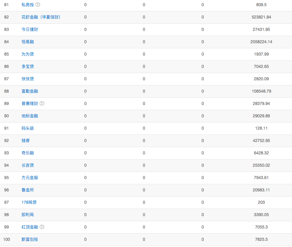
Task: Click the warning icon next to 私房投
Action: pyautogui.click(x=38, y=5)
